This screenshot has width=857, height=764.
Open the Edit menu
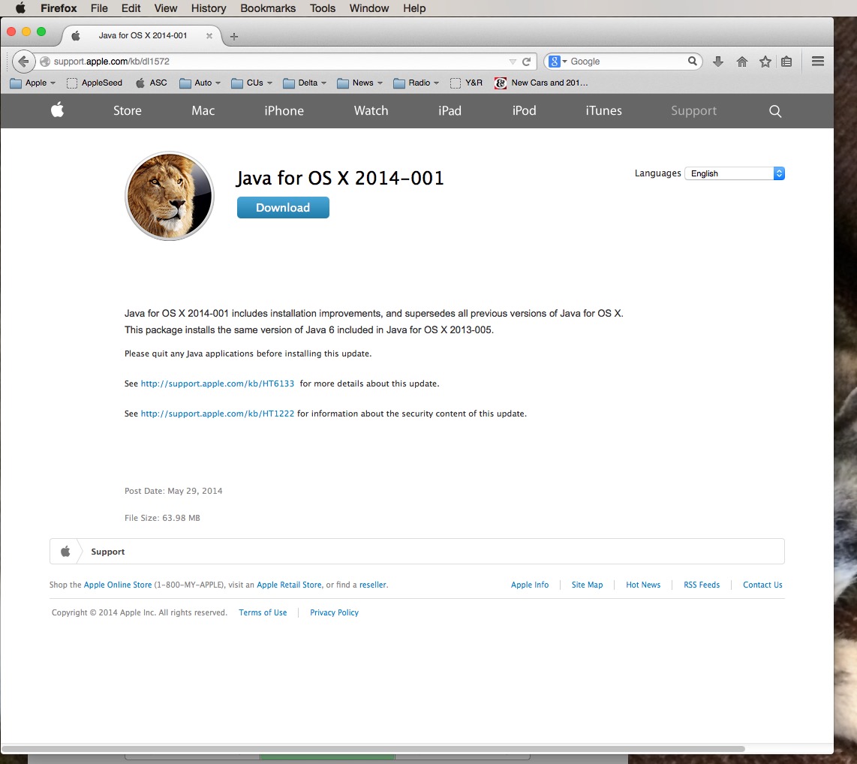(x=131, y=8)
